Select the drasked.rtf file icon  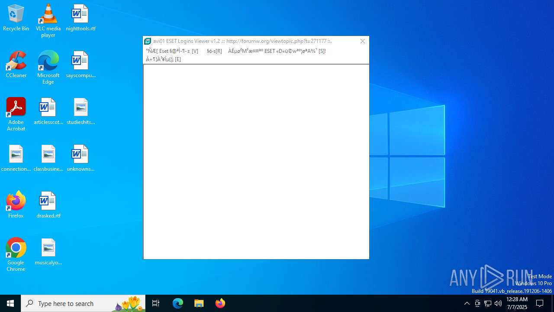click(48, 205)
